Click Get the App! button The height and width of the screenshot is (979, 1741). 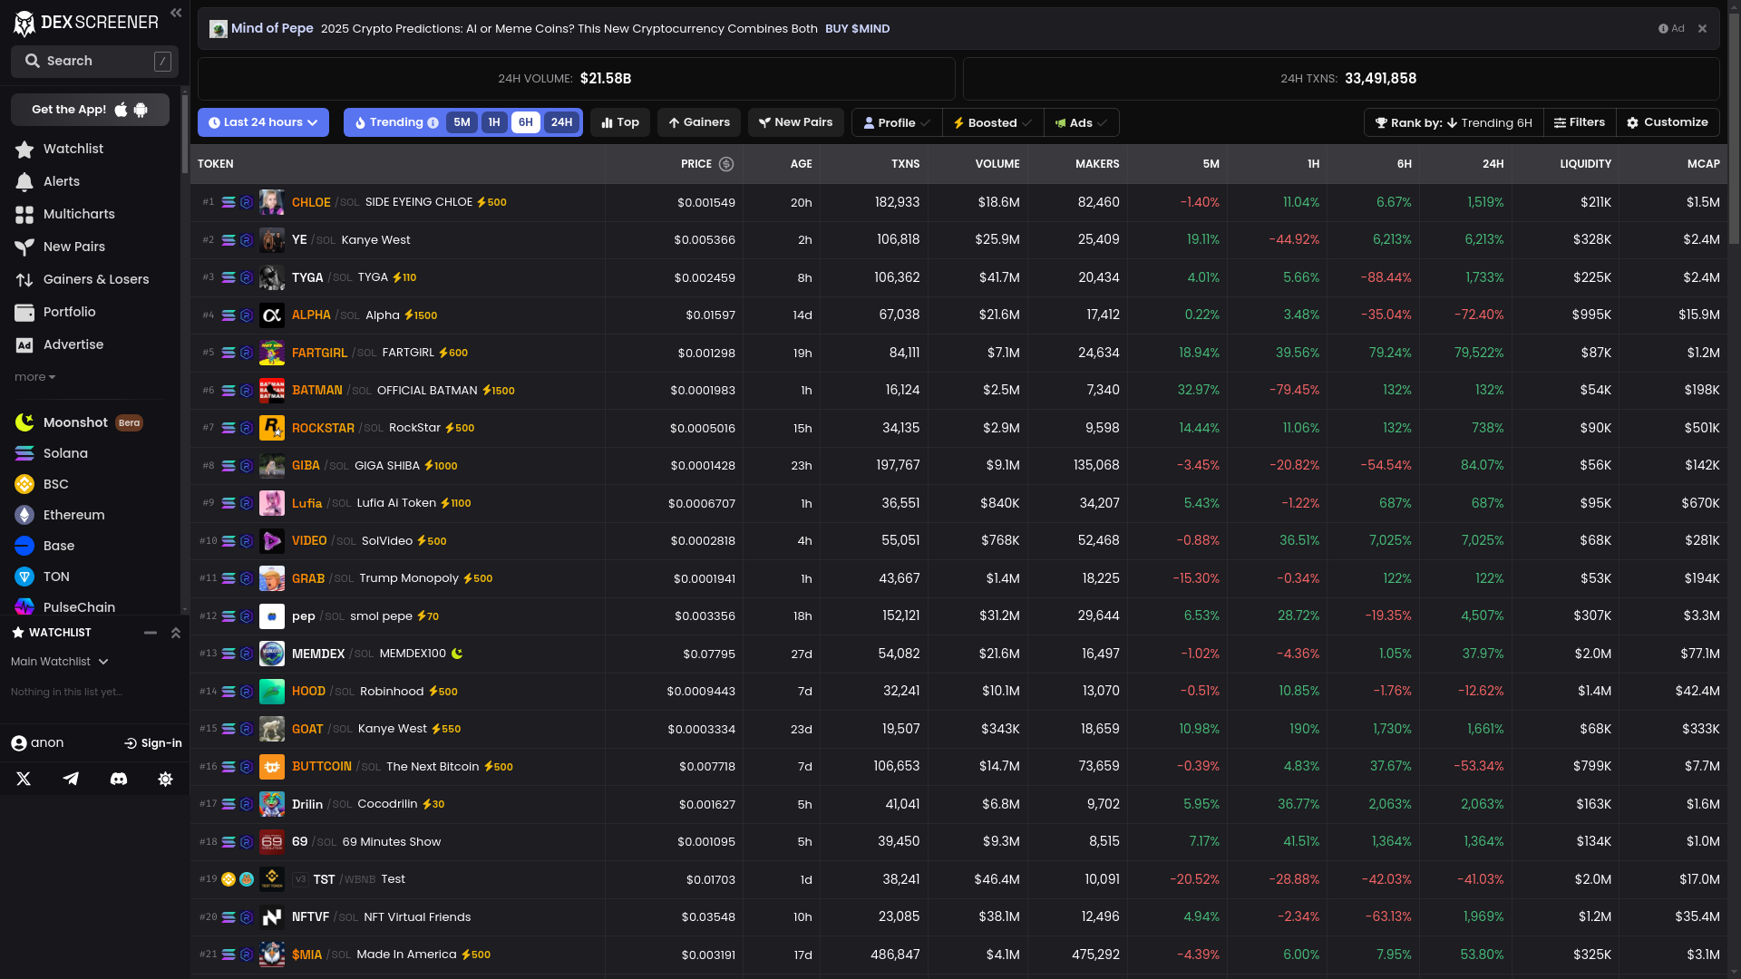[x=90, y=110]
